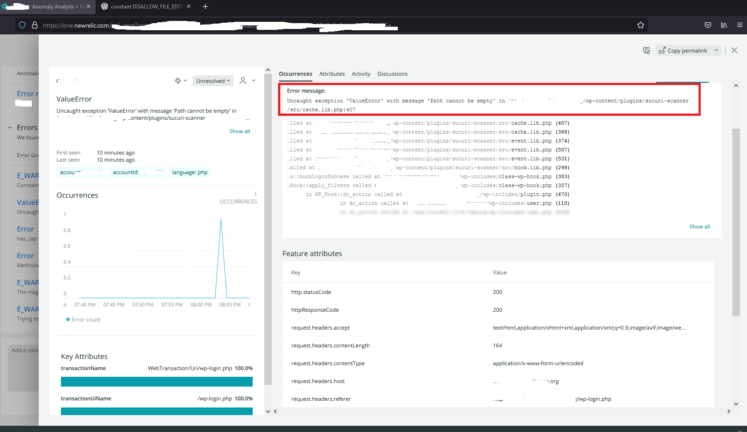Click right panel scroll up arrow
Viewport: 747px width, 432px height.
coord(736,86)
